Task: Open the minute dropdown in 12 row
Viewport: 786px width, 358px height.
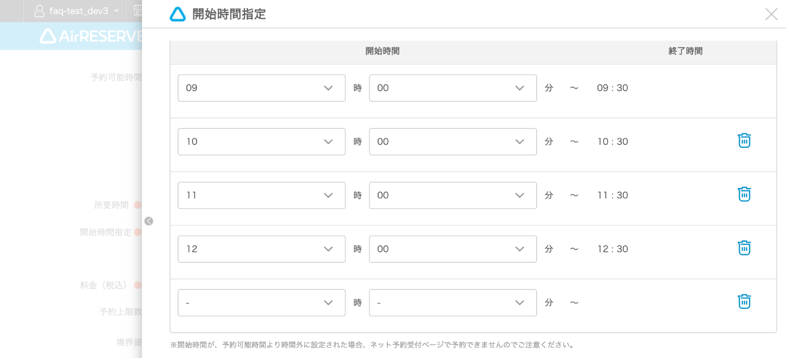Action: pos(452,249)
